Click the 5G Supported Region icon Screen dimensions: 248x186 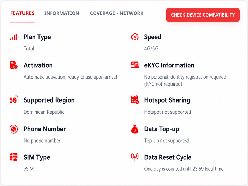click(x=14, y=100)
